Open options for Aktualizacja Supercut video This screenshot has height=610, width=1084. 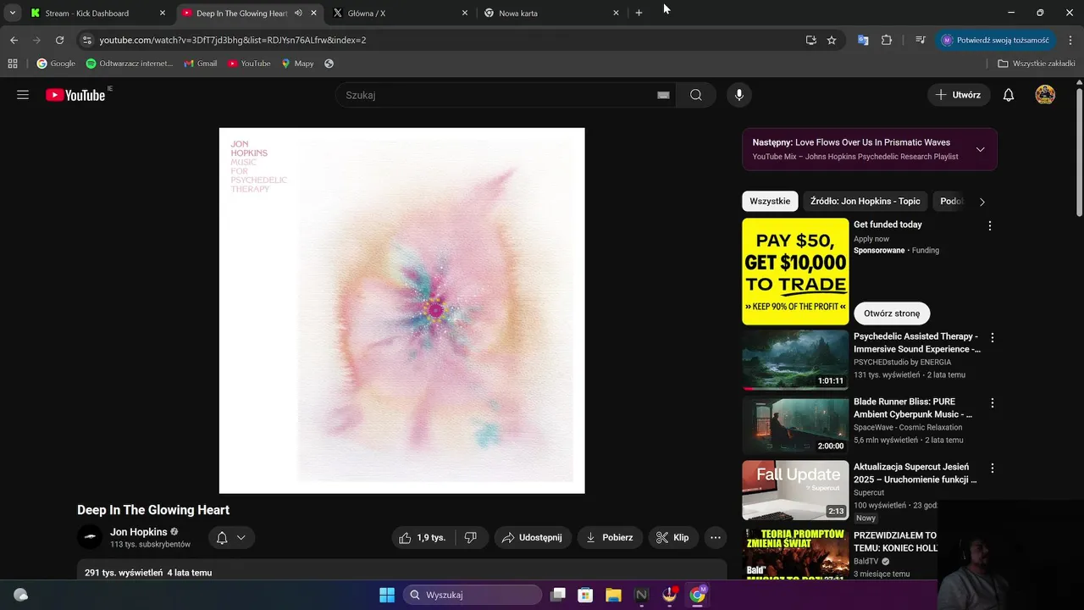(993, 468)
